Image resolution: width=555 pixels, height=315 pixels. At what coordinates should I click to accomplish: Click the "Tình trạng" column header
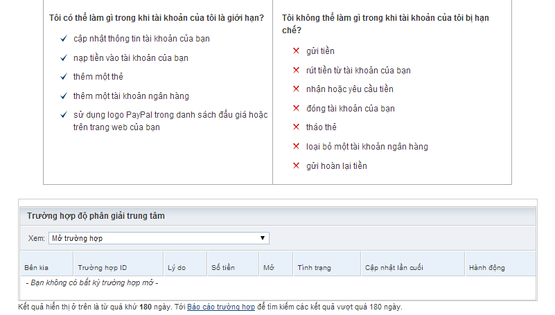pyautogui.click(x=327, y=264)
